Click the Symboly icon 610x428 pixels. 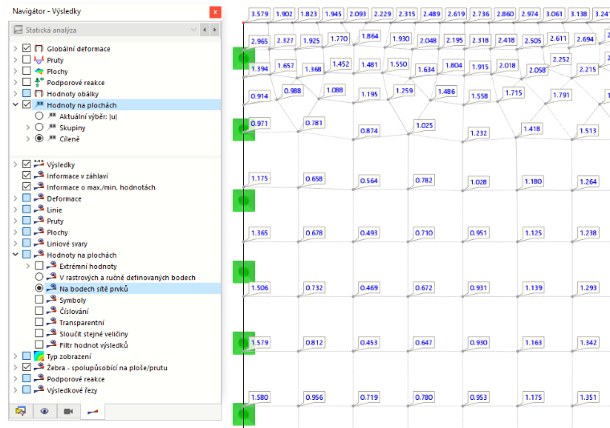point(51,300)
